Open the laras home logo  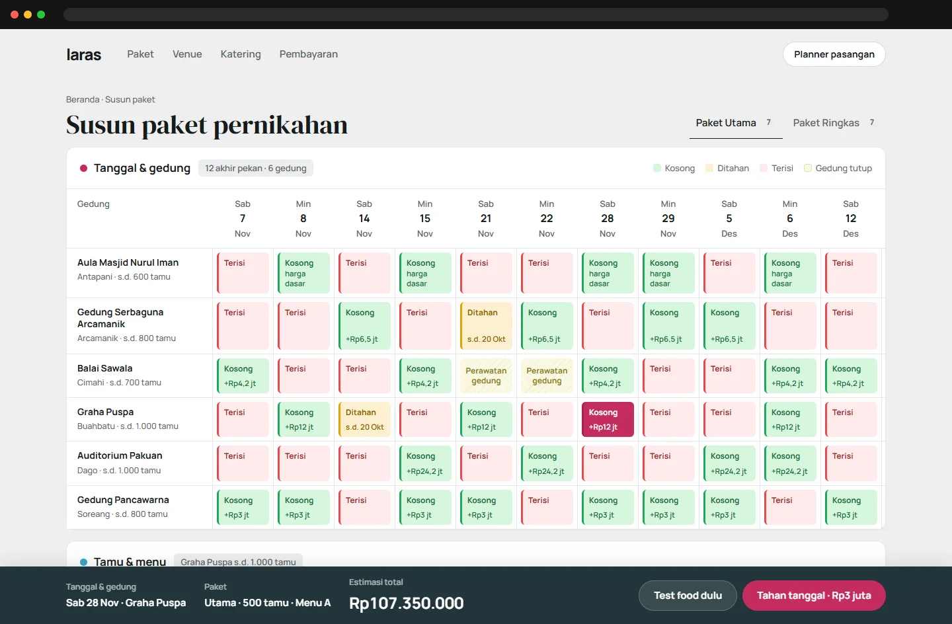(x=83, y=54)
